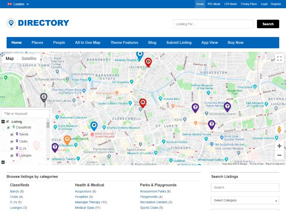Go to the Blog menu item
Image resolution: width=286 pixels, height=211 pixels.
pyautogui.click(x=152, y=42)
